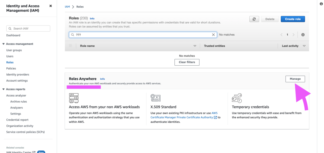
Task: Open Organization activity
Action: click(20, 126)
